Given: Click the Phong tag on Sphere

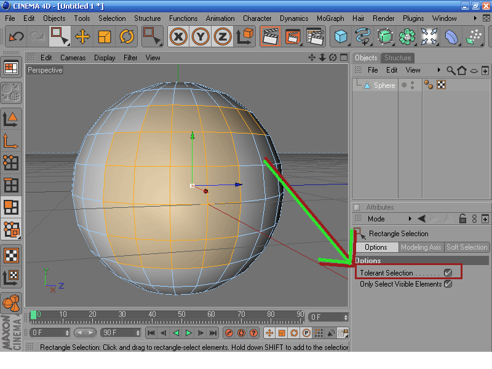Looking at the screenshot, I should [x=428, y=85].
